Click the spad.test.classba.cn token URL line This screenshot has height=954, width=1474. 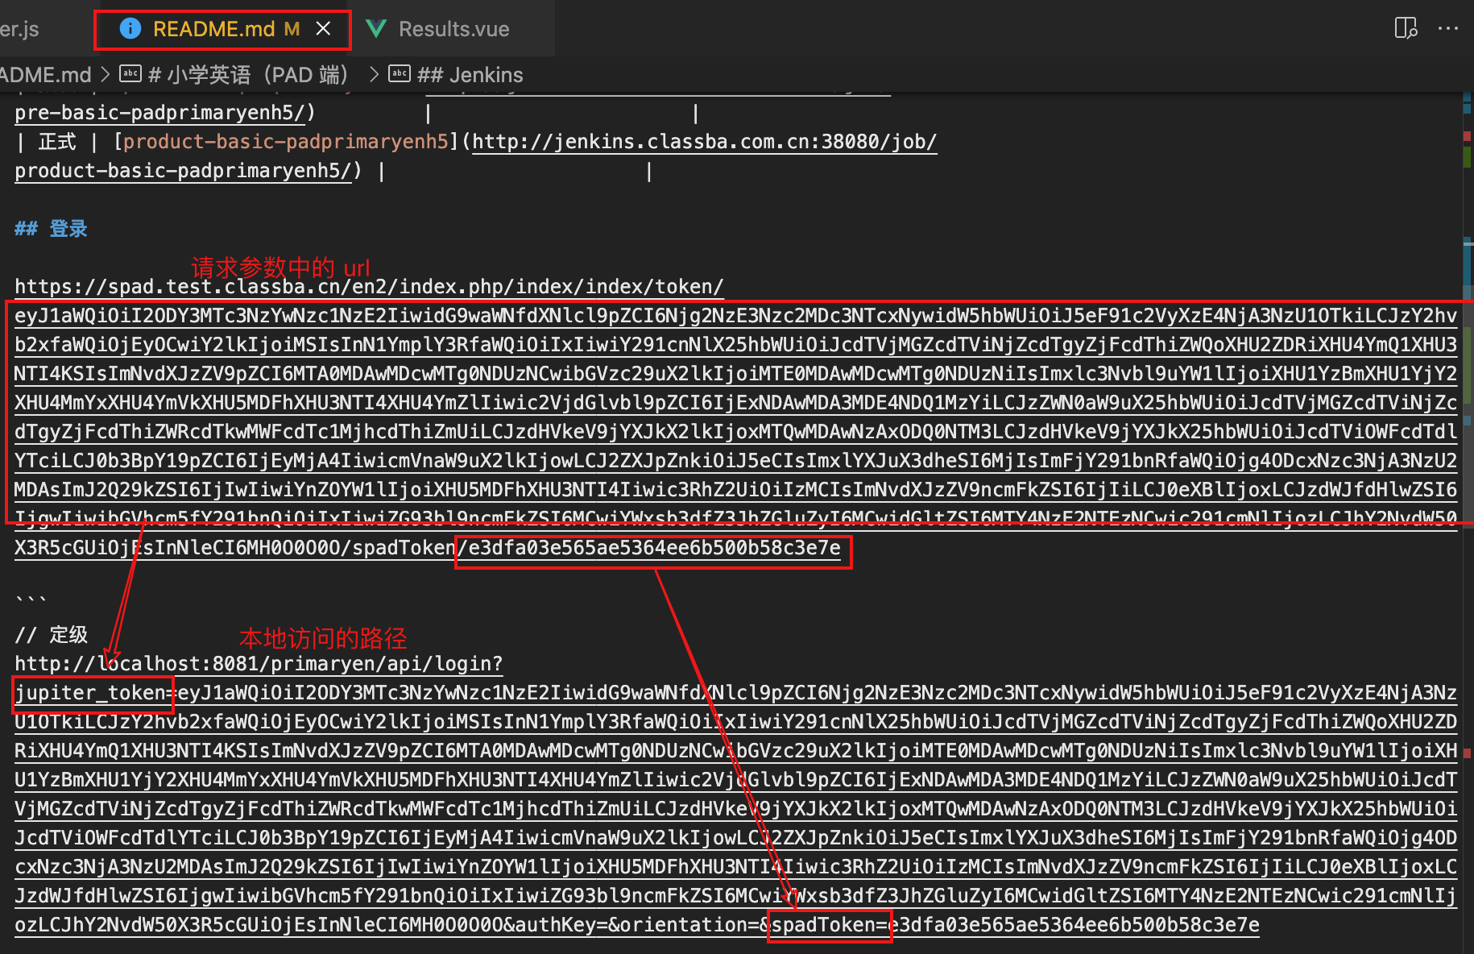(369, 287)
